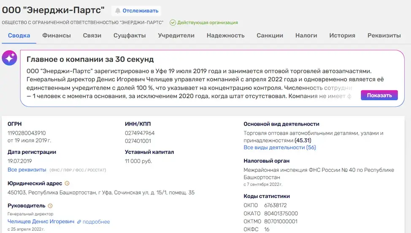
Task: Open the Все реквизиты link
Action: 27,170
